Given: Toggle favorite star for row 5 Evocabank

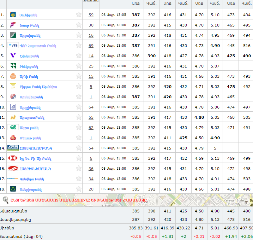Looking at the screenshot, I should pos(79,56).
